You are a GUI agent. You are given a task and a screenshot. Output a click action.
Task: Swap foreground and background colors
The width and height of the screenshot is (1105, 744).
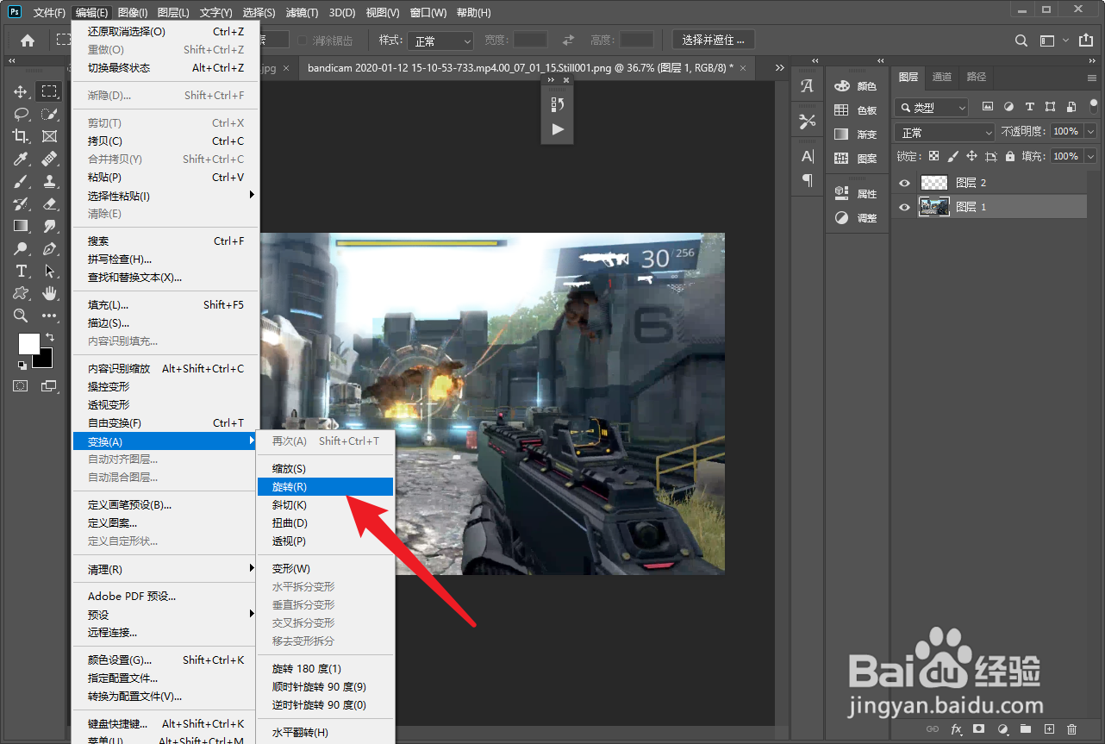click(x=50, y=336)
